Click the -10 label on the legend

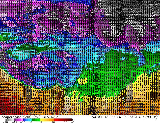23,122
